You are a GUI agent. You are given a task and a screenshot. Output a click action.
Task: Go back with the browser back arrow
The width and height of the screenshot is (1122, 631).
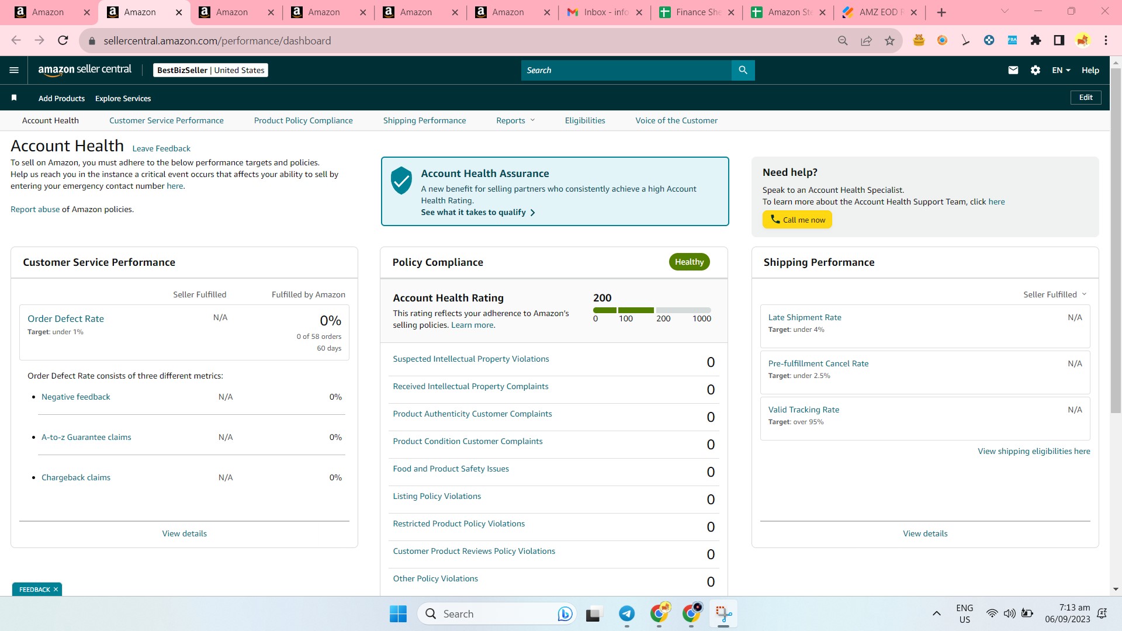(x=16, y=40)
